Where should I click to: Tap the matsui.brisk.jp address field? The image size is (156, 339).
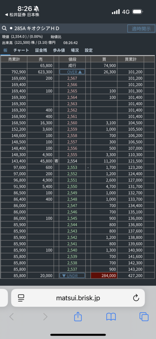coord(78,298)
